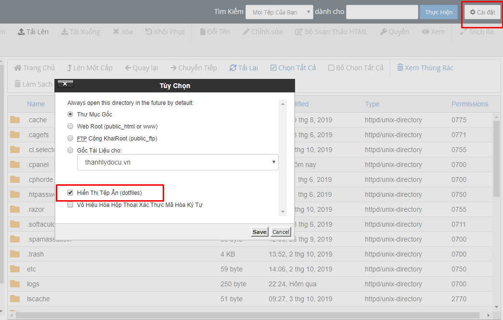Save the Tùy Chọn dialog settings
This screenshot has height=320, width=503.
click(x=259, y=232)
